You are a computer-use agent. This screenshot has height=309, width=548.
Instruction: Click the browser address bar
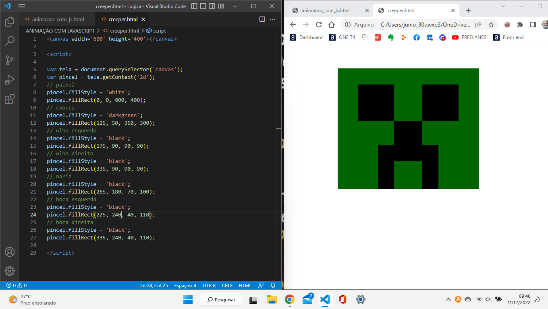pos(419,25)
